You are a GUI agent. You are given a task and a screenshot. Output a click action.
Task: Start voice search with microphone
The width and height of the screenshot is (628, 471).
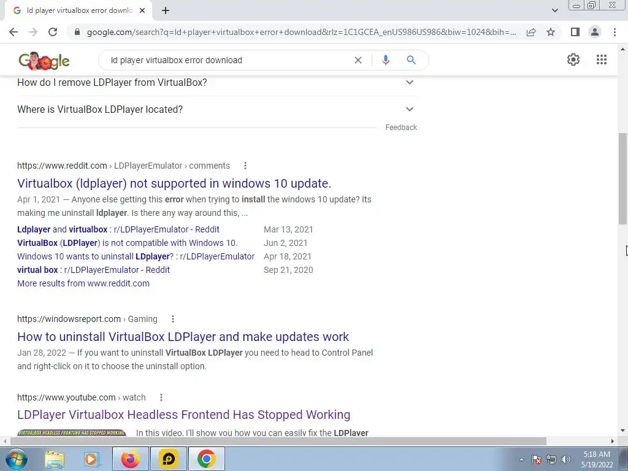tap(386, 60)
